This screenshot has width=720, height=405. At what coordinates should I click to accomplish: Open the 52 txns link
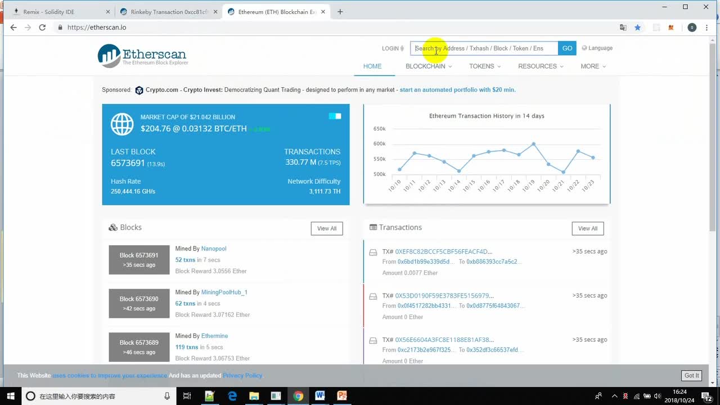pos(185,260)
